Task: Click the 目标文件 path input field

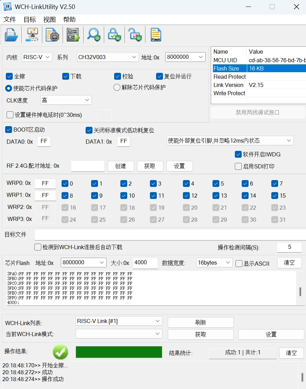Action: (x=170, y=235)
